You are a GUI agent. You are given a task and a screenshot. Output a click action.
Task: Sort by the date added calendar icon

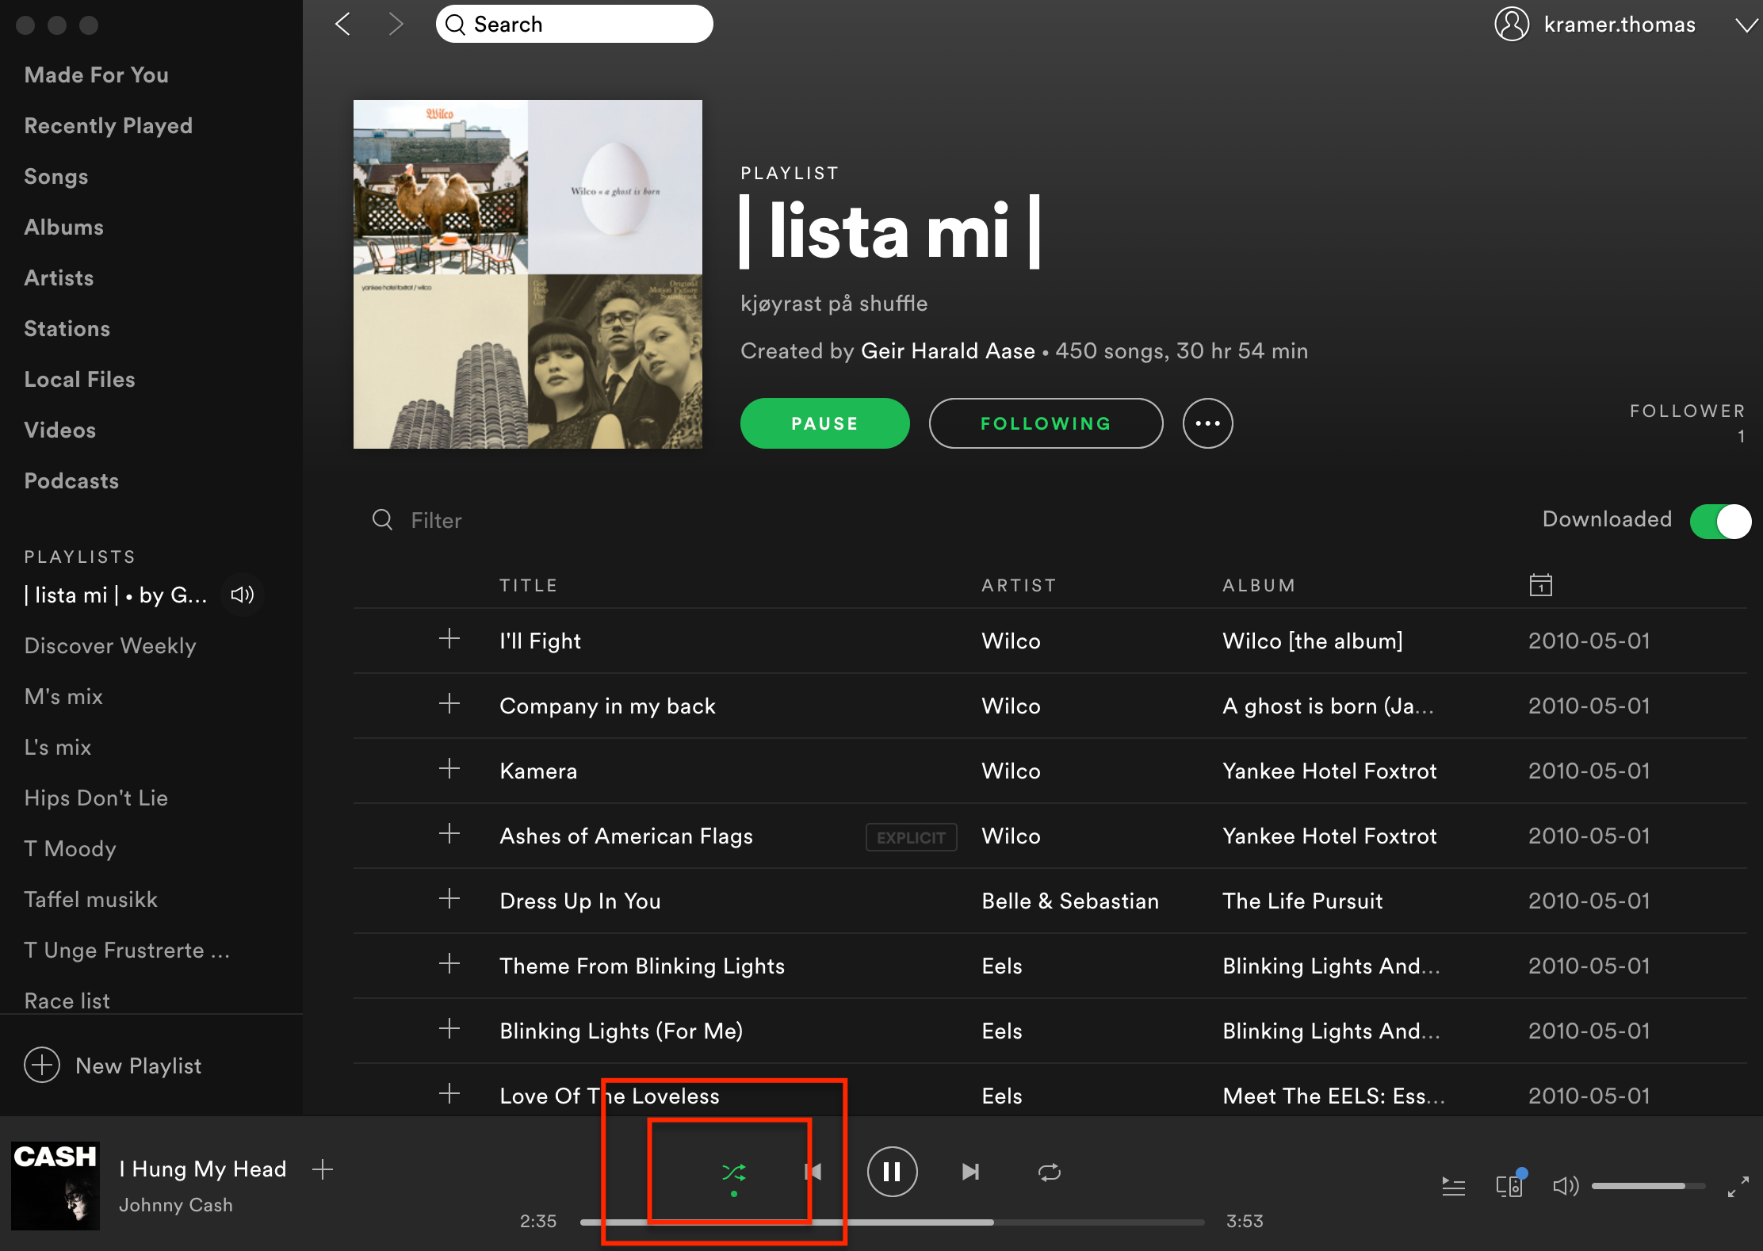[x=1540, y=585]
